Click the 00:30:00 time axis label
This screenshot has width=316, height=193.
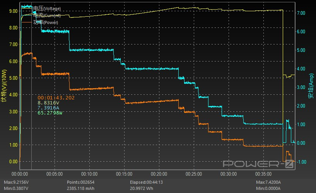pyautogui.click(x=229, y=174)
